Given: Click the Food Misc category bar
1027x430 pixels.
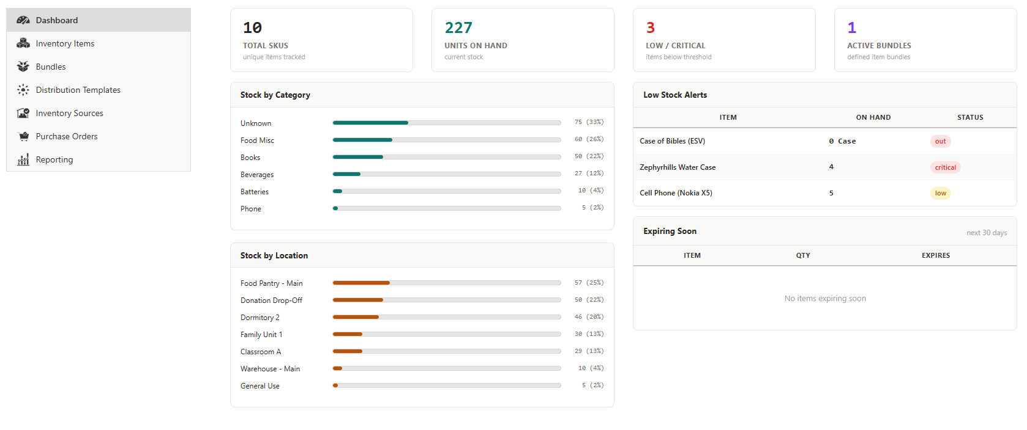Looking at the screenshot, I should (447, 140).
